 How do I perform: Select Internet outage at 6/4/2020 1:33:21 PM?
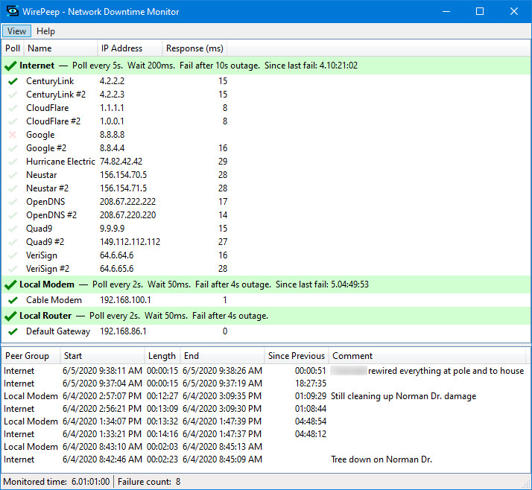[x=264, y=434]
